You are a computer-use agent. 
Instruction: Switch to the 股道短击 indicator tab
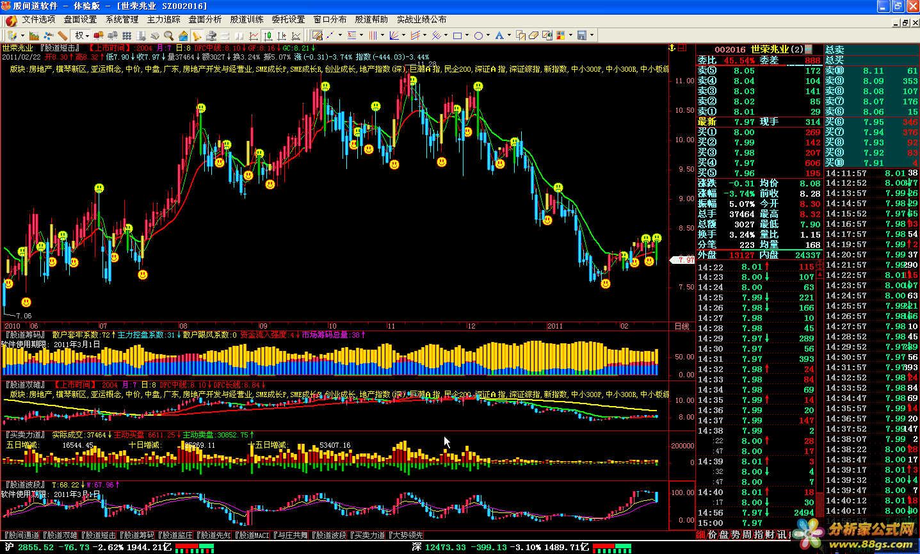click(100, 535)
